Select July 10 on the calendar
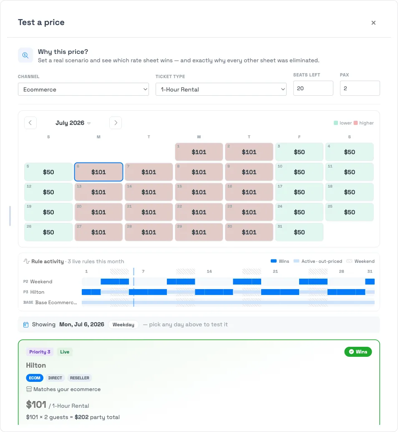The height and width of the screenshot is (432, 398). [x=299, y=172]
